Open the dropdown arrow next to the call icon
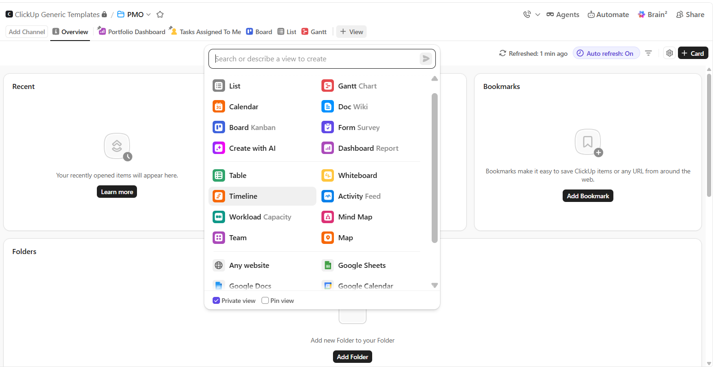Viewport: 713px width, 367px height. (538, 15)
